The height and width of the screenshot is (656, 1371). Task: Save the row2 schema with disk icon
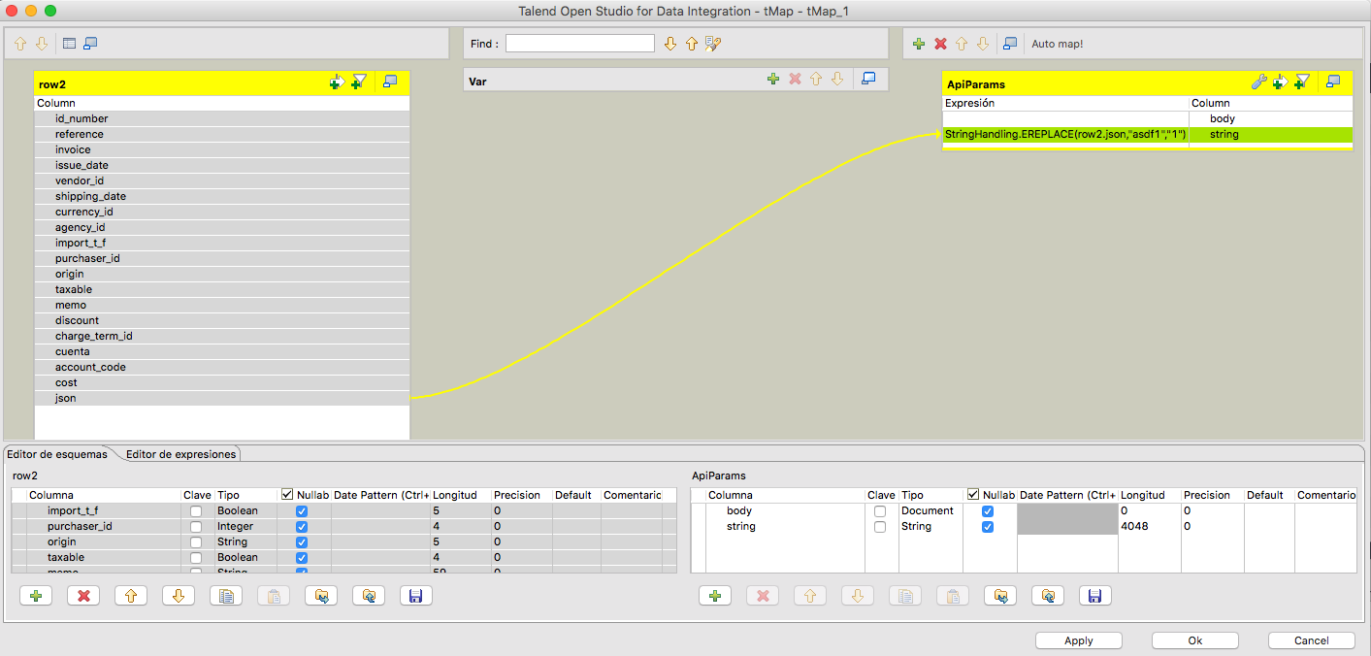(x=416, y=596)
